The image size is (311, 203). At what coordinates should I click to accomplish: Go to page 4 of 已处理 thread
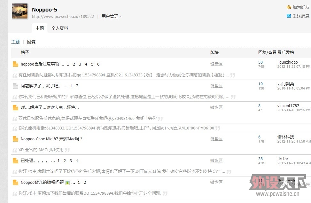pos(77,161)
